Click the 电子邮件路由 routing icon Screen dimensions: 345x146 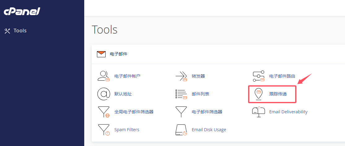(x=258, y=76)
